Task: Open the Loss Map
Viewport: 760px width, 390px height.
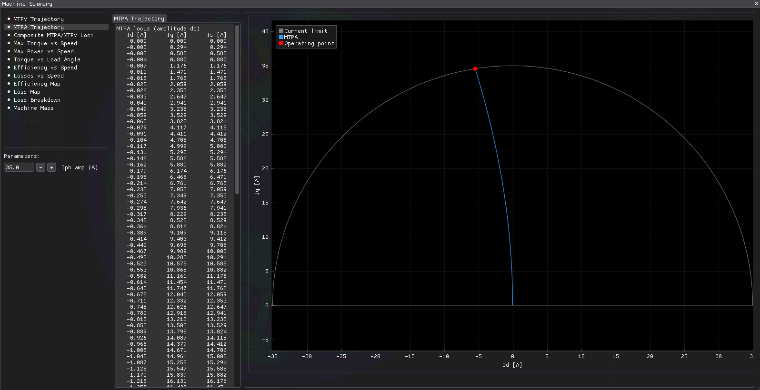Action: click(27, 92)
